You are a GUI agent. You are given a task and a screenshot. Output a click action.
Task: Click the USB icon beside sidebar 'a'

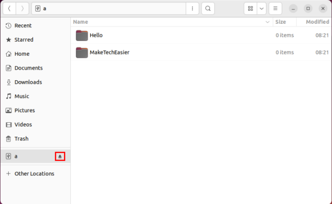8,156
